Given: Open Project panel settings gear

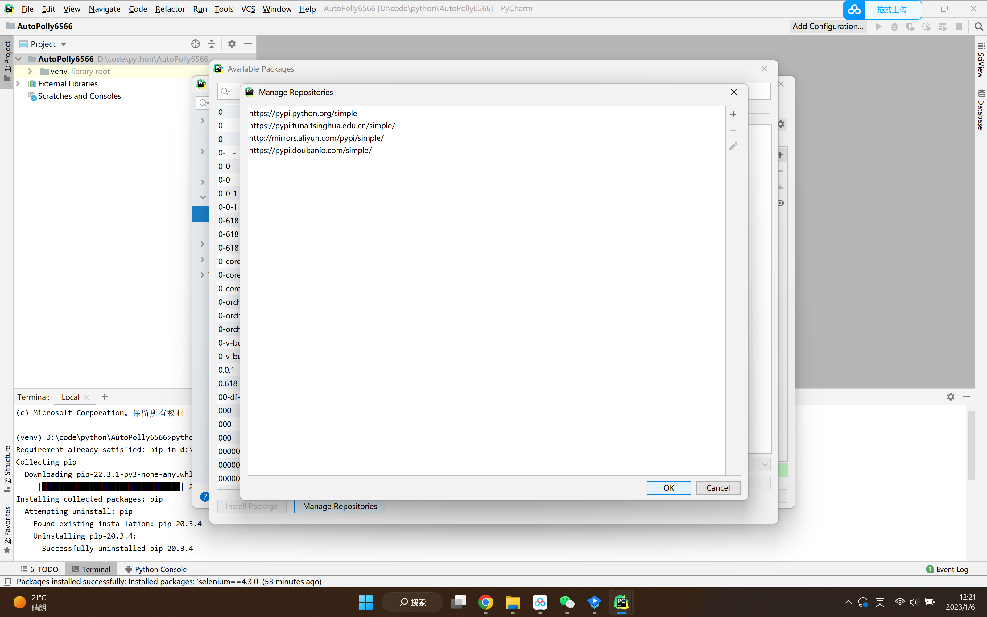Looking at the screenshot, I should coord(232,44).
